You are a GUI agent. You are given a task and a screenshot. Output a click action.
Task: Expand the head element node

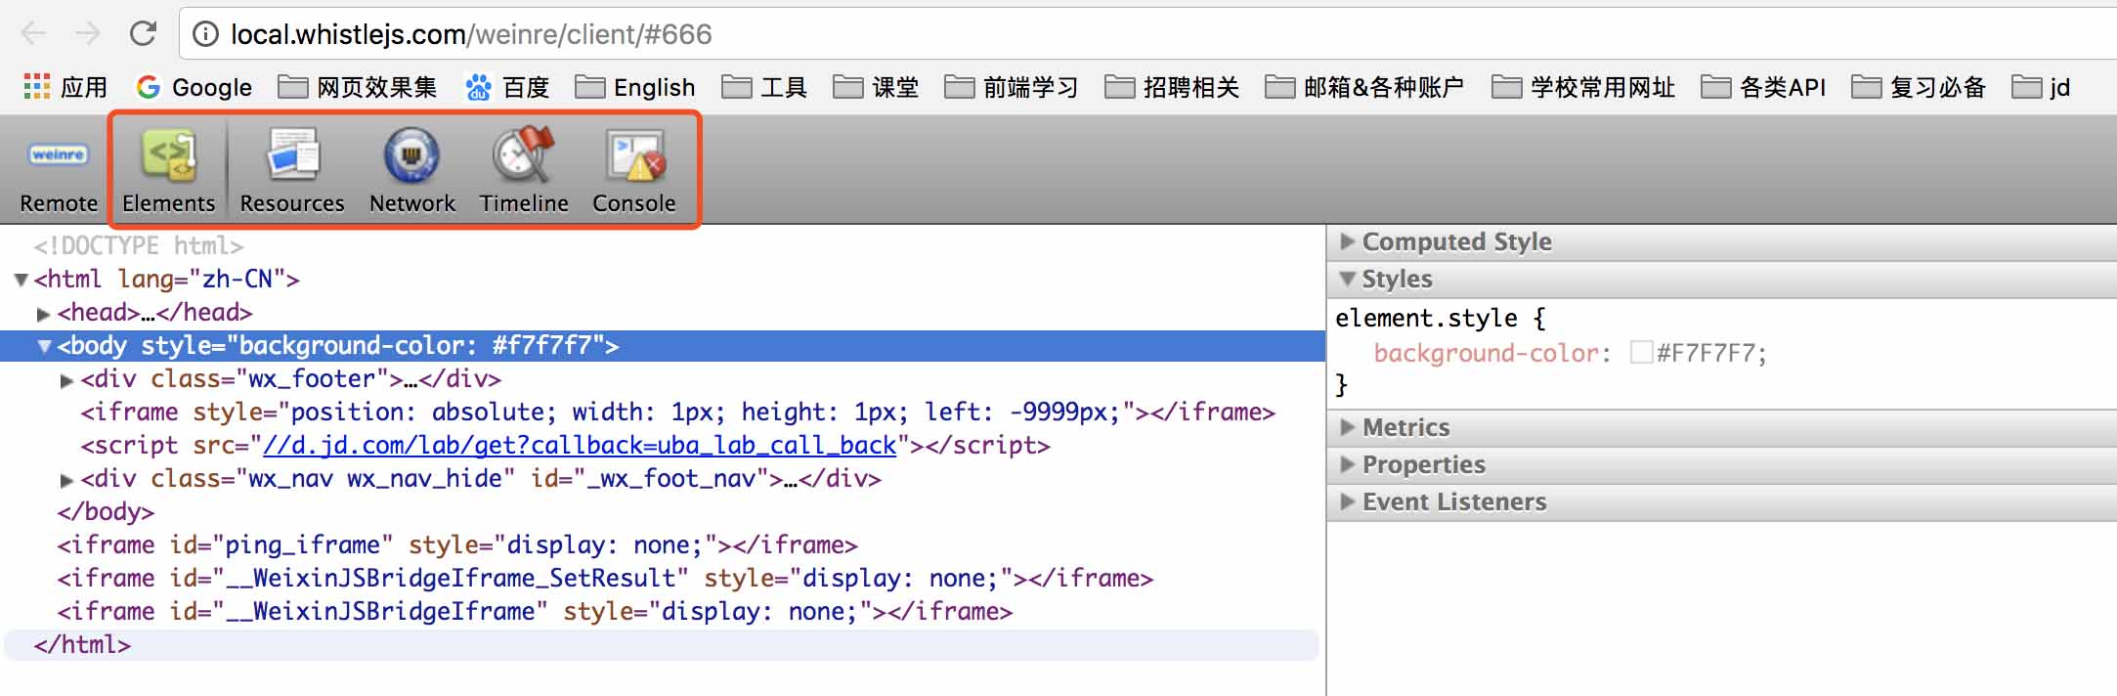click(x=43, y=314)
